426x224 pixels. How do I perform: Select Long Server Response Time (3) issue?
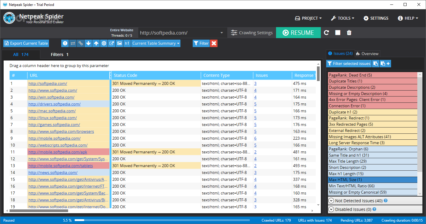(x=372, y=143)
